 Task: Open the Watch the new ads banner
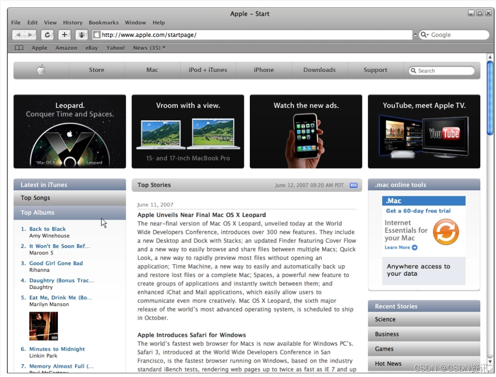click(306, 131)
